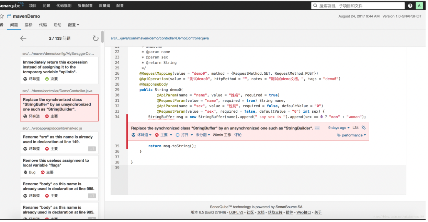Click the search projects and files field

358,6
